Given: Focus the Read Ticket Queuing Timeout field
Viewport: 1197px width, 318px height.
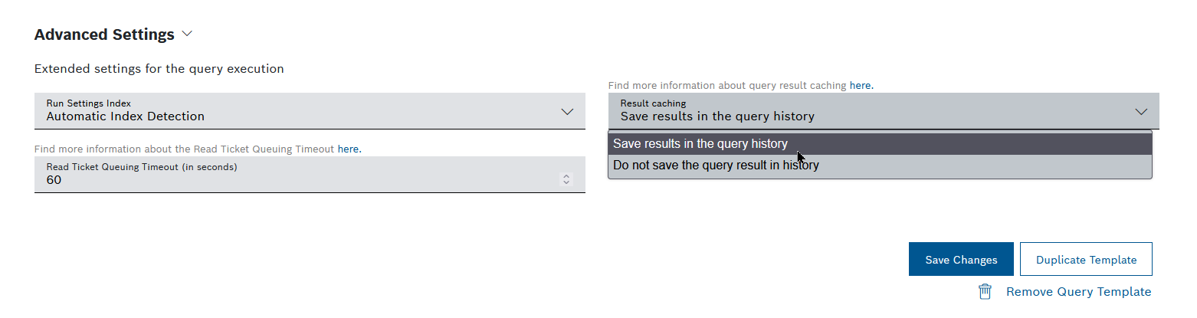Looking at the screenshot, I should pyautogui.click(x=291, y=180).
